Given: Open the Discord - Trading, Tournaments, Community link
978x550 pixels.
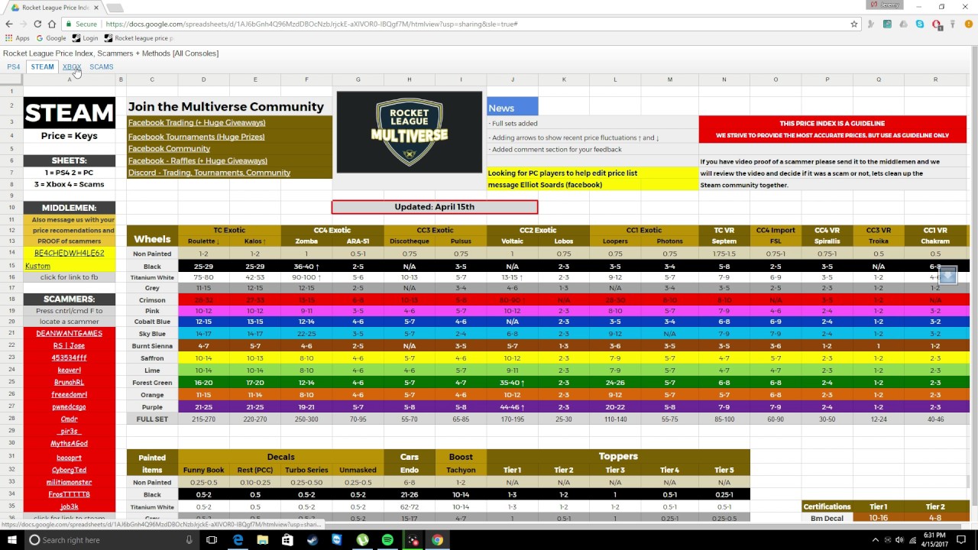Looking at the screenshot, I should pyautogui.click(x=209, y=173).
